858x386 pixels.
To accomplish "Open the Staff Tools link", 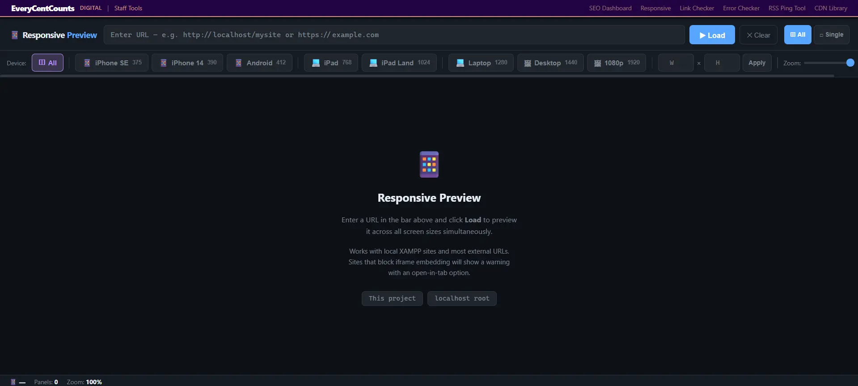I will click(x=128, y=8).
